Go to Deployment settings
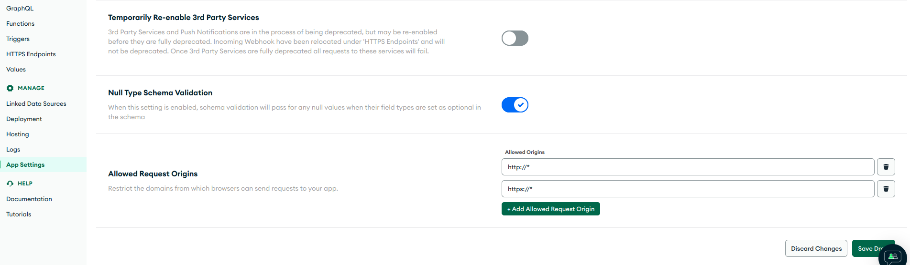The image size is (910, 265). tap(24, 119)
